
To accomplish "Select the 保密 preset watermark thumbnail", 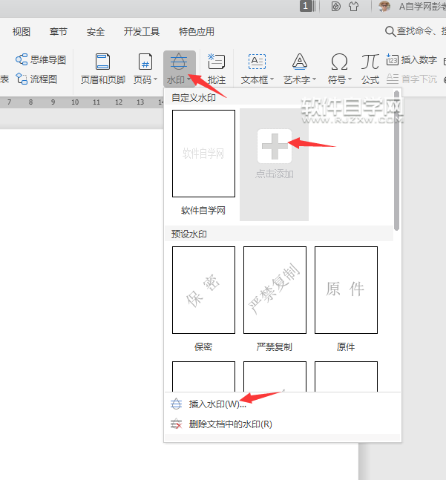I will tap(203, 290).
